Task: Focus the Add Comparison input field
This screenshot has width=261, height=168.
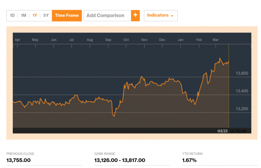Action: [107, 16]
